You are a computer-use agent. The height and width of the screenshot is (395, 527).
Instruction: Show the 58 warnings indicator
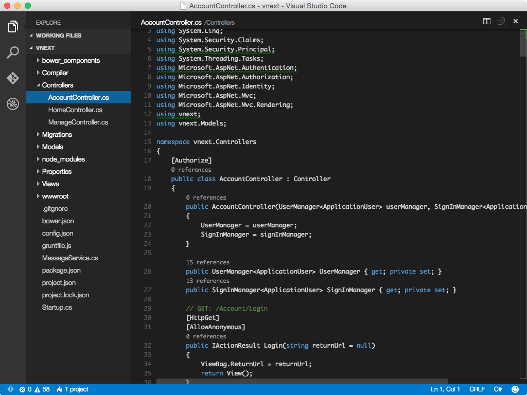(x=42, y=389)
